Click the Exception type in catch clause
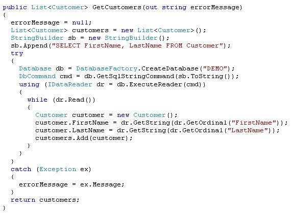Screen dimensions: 292x215 point(58,169)
